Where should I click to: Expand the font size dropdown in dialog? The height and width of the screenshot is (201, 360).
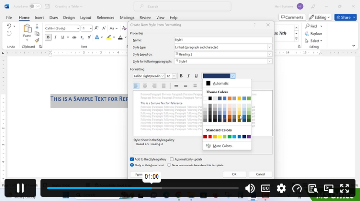click(174, 76)
